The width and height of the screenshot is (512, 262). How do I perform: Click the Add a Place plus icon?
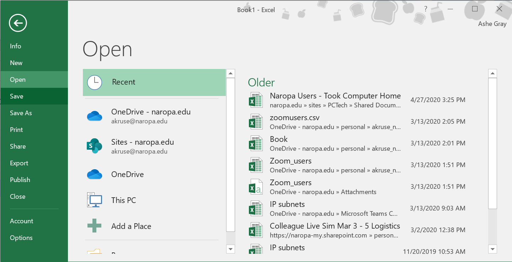94,226
